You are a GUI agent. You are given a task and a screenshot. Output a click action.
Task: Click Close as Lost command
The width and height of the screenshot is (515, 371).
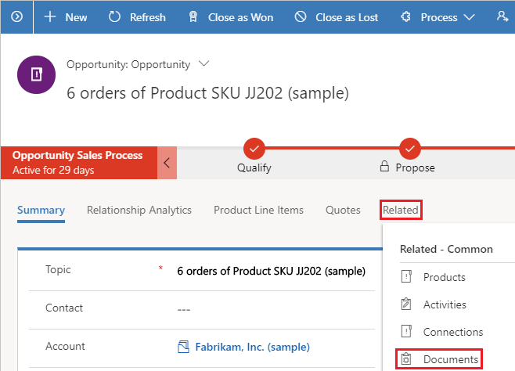[336, 16]
